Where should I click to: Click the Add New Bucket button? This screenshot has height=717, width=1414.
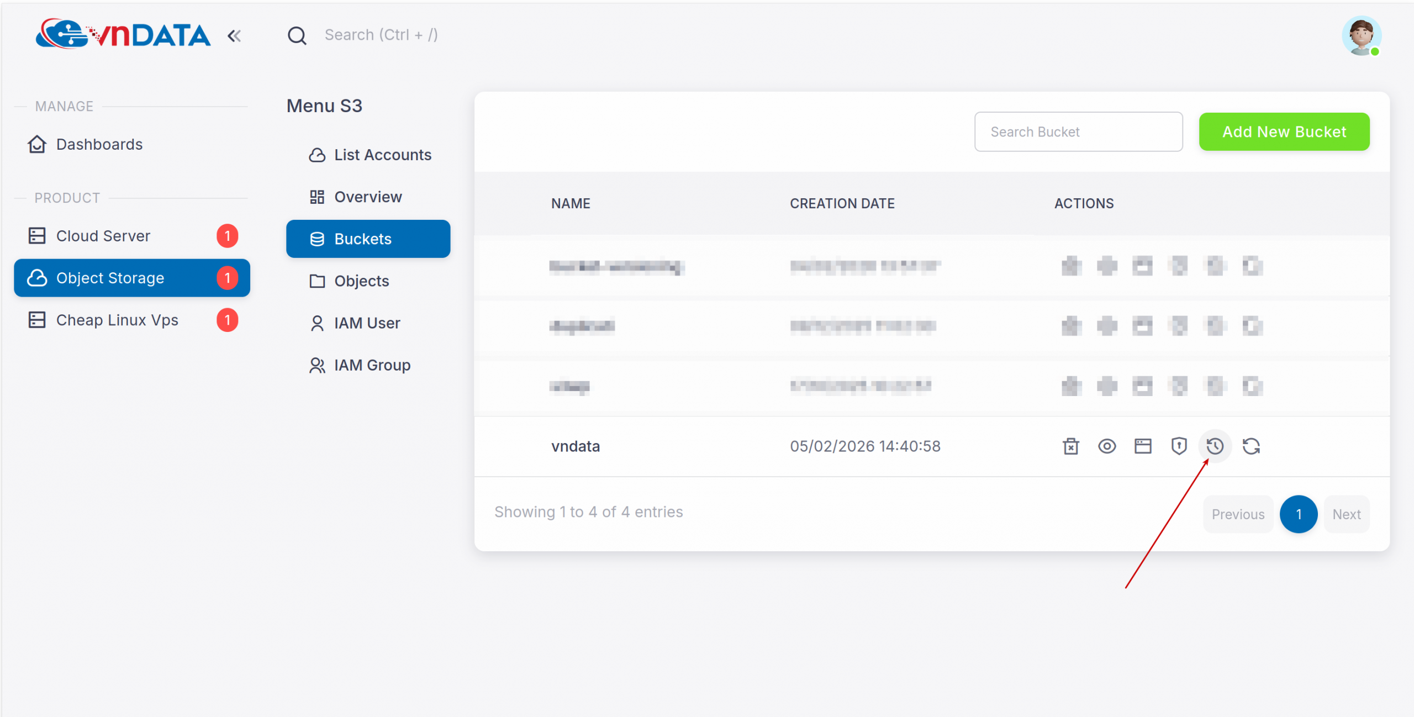pos(1284,131)
